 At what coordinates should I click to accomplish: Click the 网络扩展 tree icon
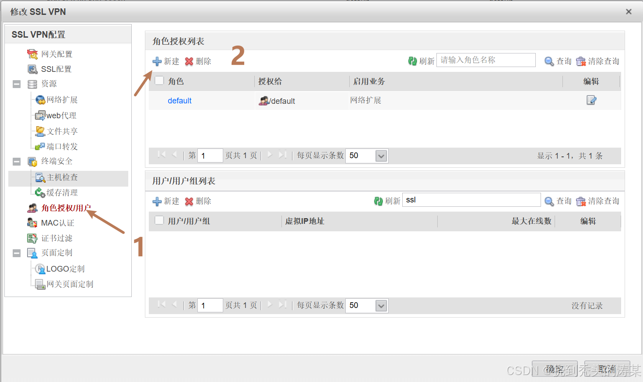click(40, 100)
